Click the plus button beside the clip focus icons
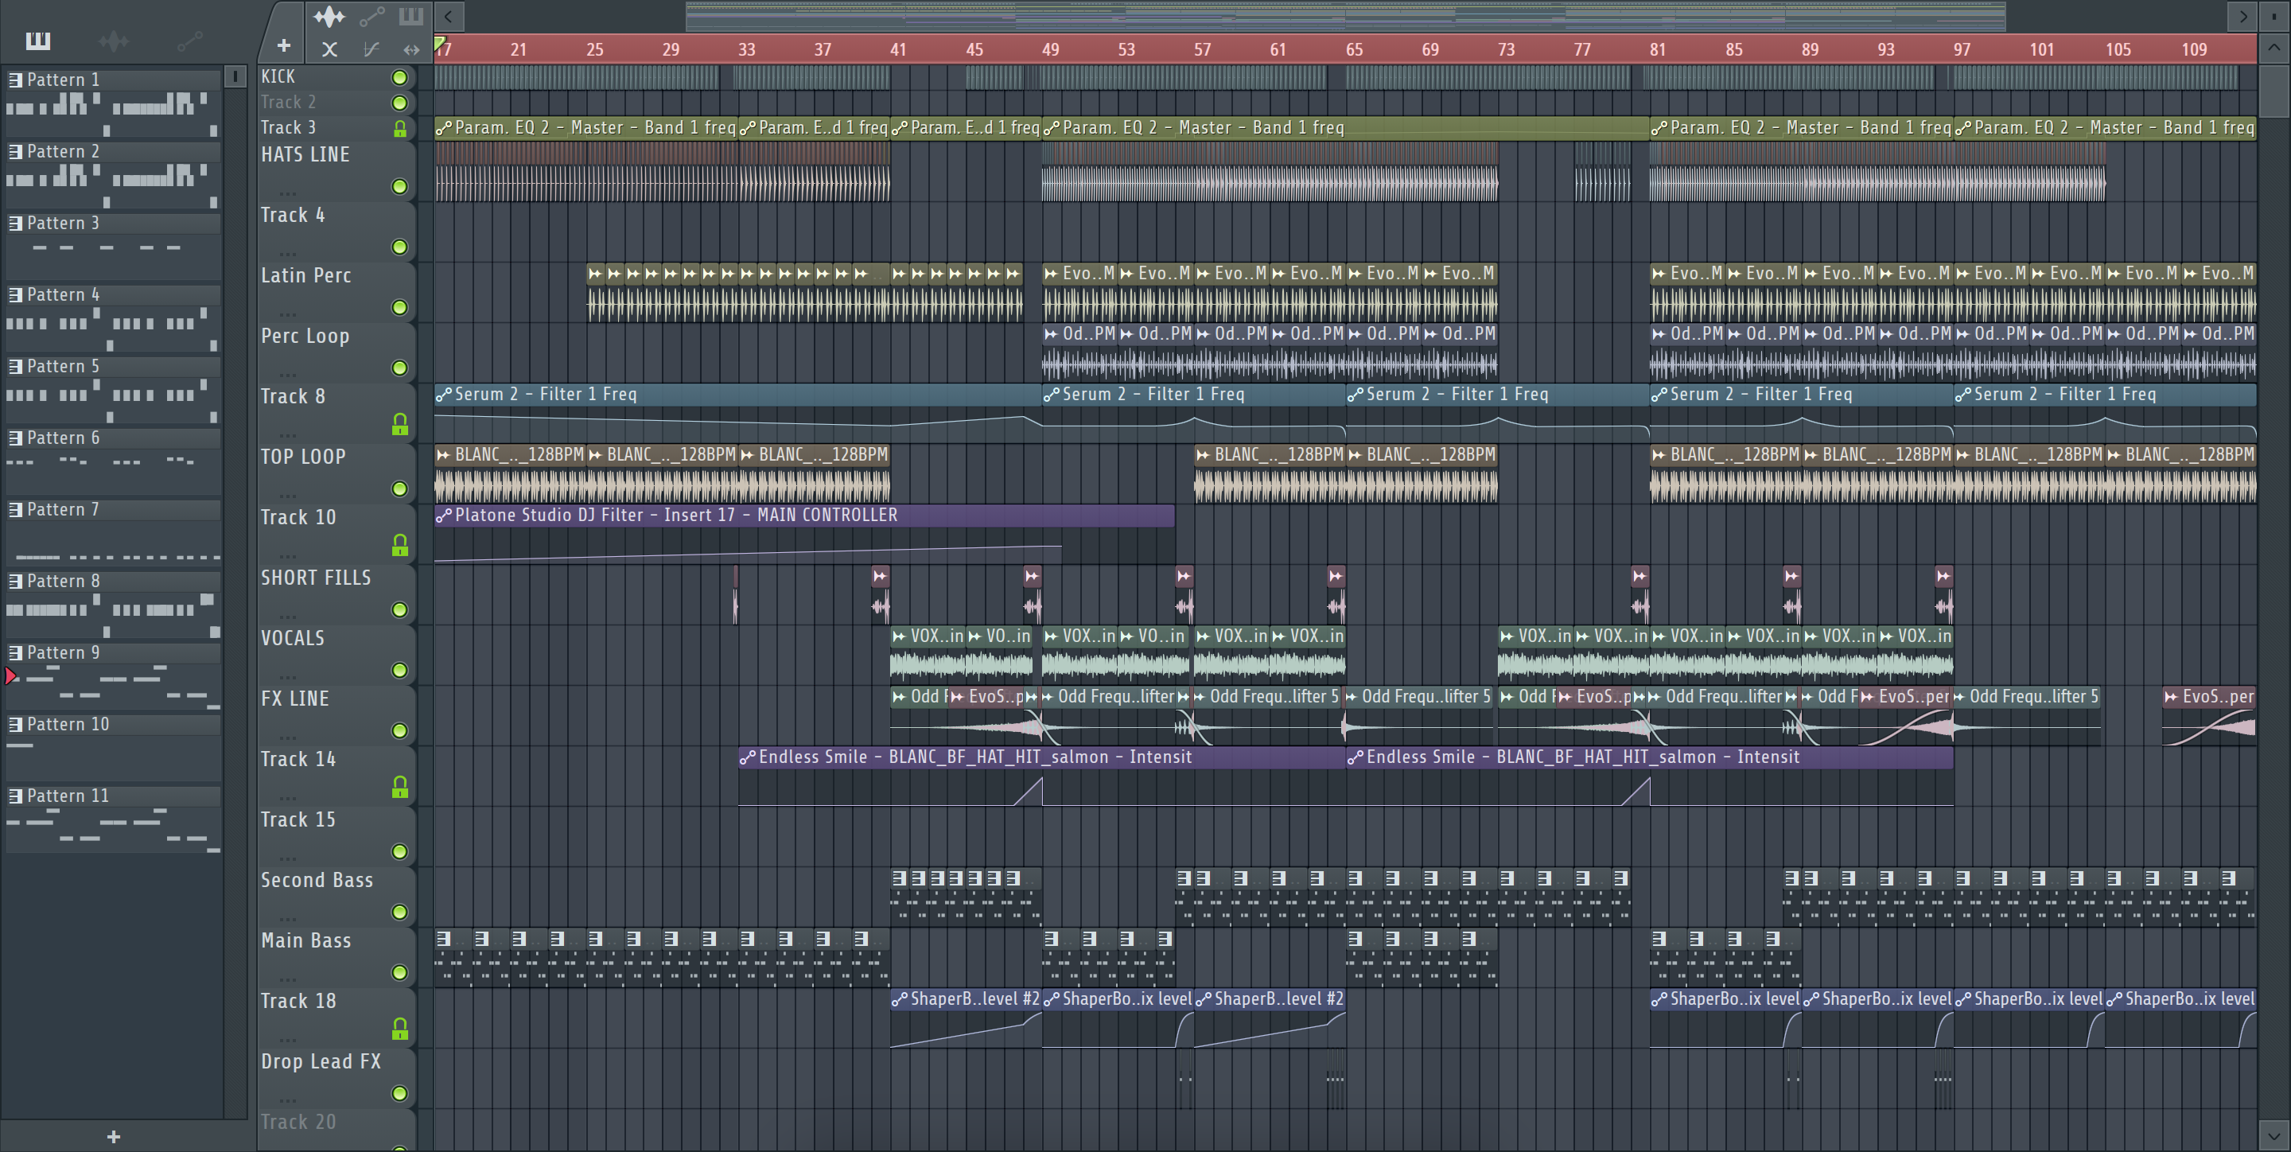 [284, 45]
